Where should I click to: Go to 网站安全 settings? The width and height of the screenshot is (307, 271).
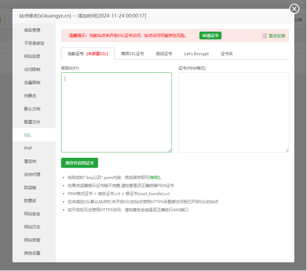point(34,214)
